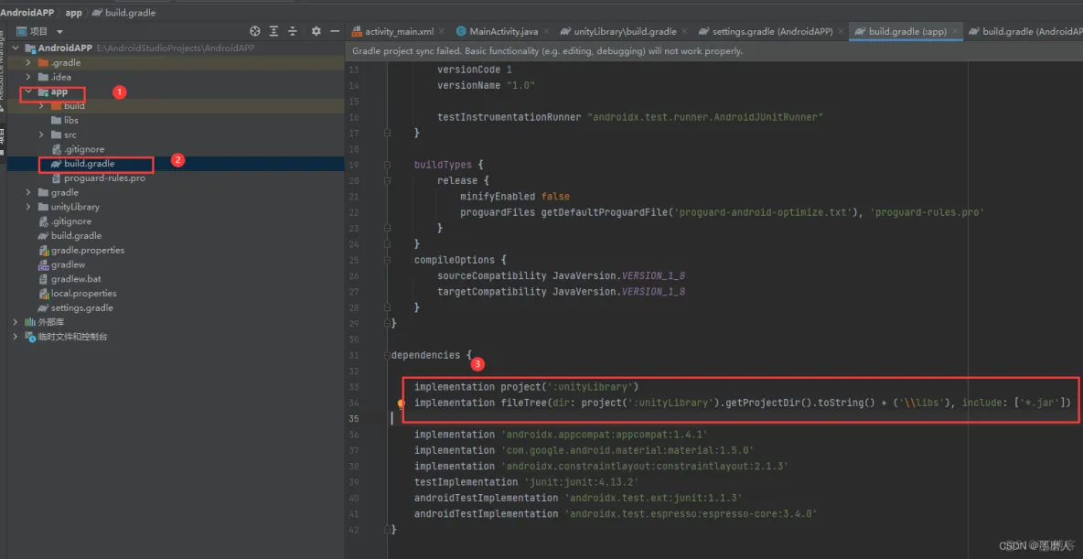Expand the .gradle folder
The image size is (1083, 559).
pyautogui.click(x=28, y=63)
